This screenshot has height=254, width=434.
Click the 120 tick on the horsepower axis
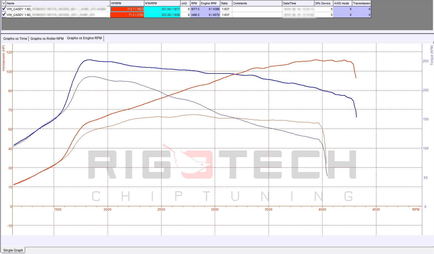tap(9, 52)
